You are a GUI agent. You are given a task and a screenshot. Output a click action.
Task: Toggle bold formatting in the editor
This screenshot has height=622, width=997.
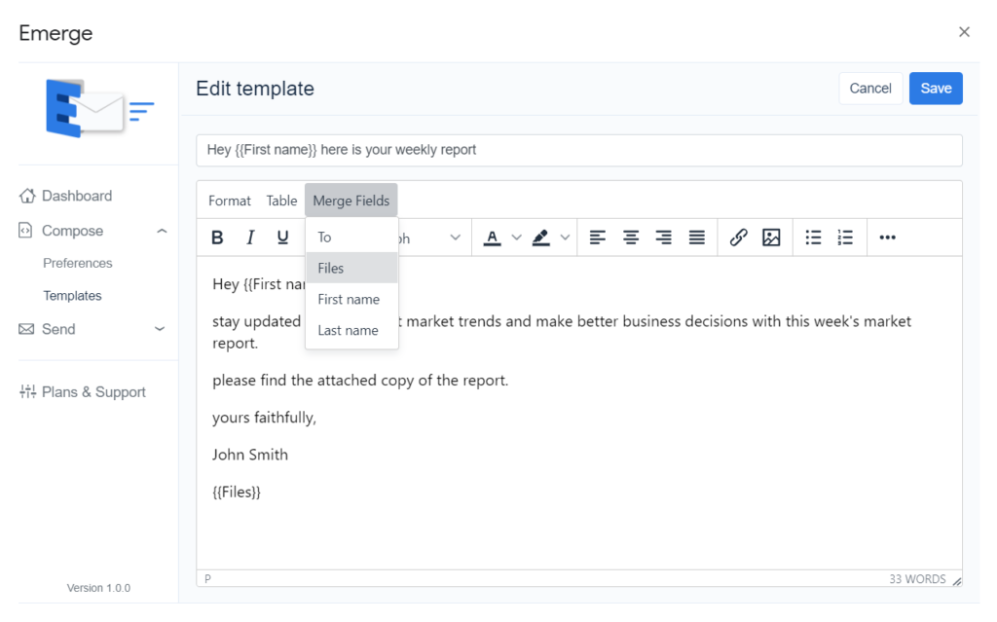[218, 238]
